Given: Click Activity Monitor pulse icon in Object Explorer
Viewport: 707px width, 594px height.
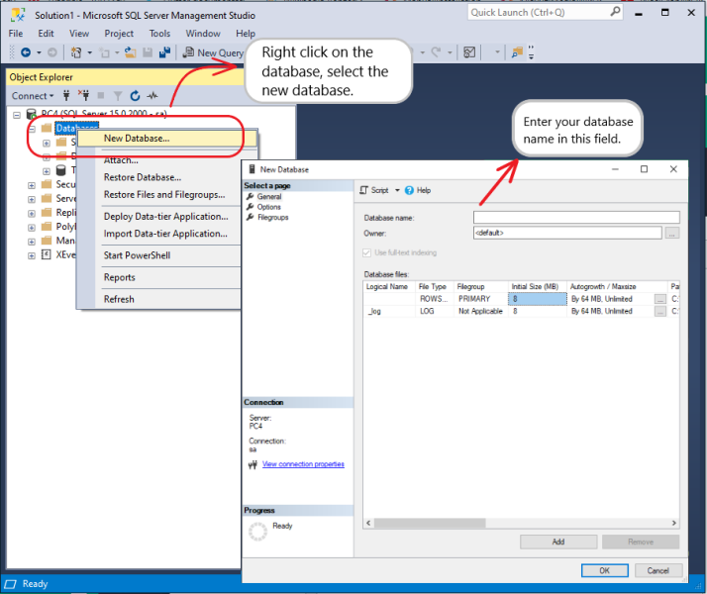Looking at the screenshot, I should click(152, 96).
